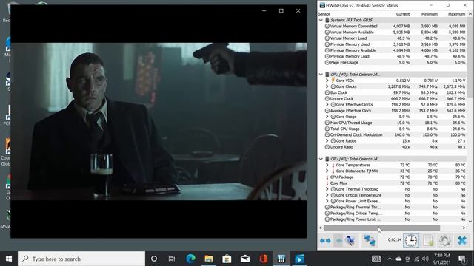Open Office app on the taskbar
Screen dimensions: 474x266
tap(263, 259)
